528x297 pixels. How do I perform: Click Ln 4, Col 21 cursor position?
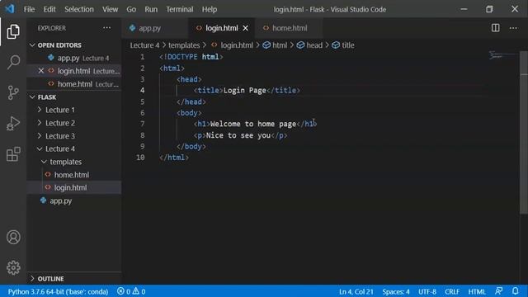(x=356, y=291)
